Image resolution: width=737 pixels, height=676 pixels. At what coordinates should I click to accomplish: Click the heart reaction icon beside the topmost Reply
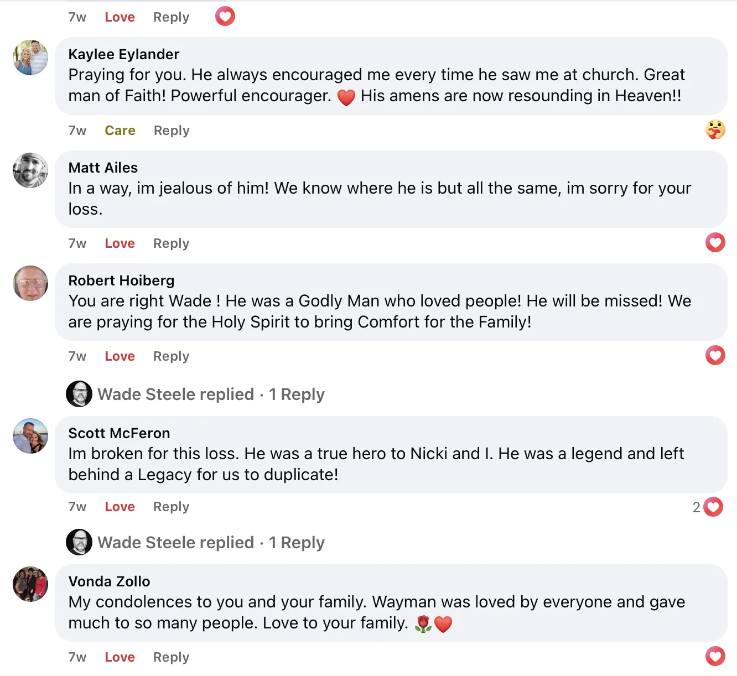point(225,17)
